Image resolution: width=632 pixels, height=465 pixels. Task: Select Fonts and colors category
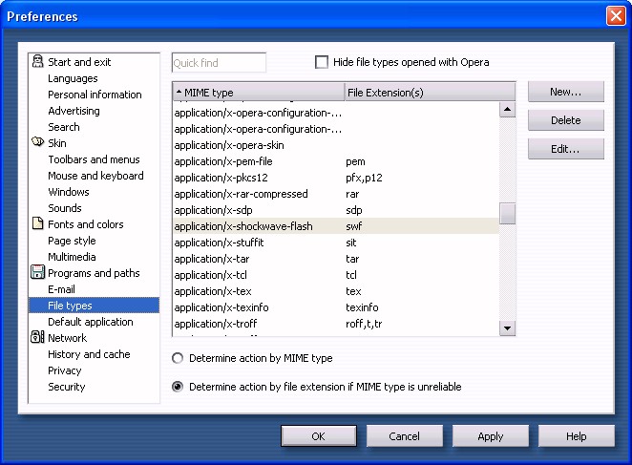click(86, 224)
